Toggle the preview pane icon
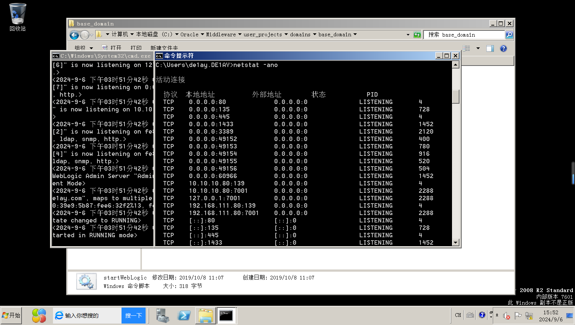 tap(490, 48)
